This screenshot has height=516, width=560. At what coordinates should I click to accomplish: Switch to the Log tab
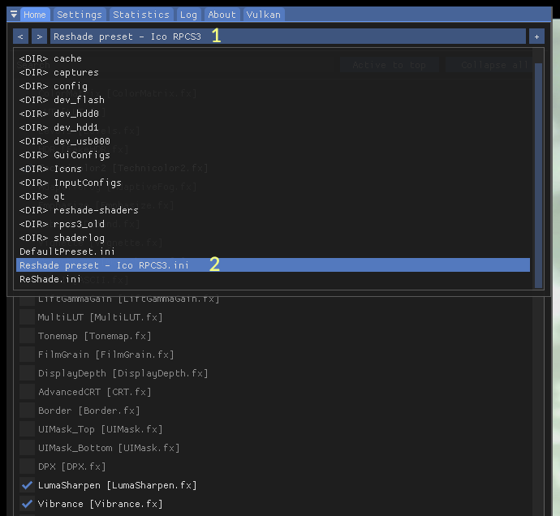188,15
